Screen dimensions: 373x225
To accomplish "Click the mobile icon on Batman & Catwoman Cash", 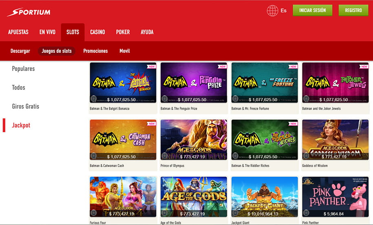I will pos(93,156).
